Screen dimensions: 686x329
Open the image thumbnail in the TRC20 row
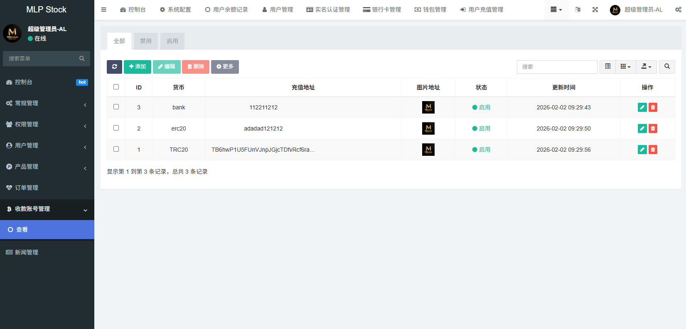(428, 150)
